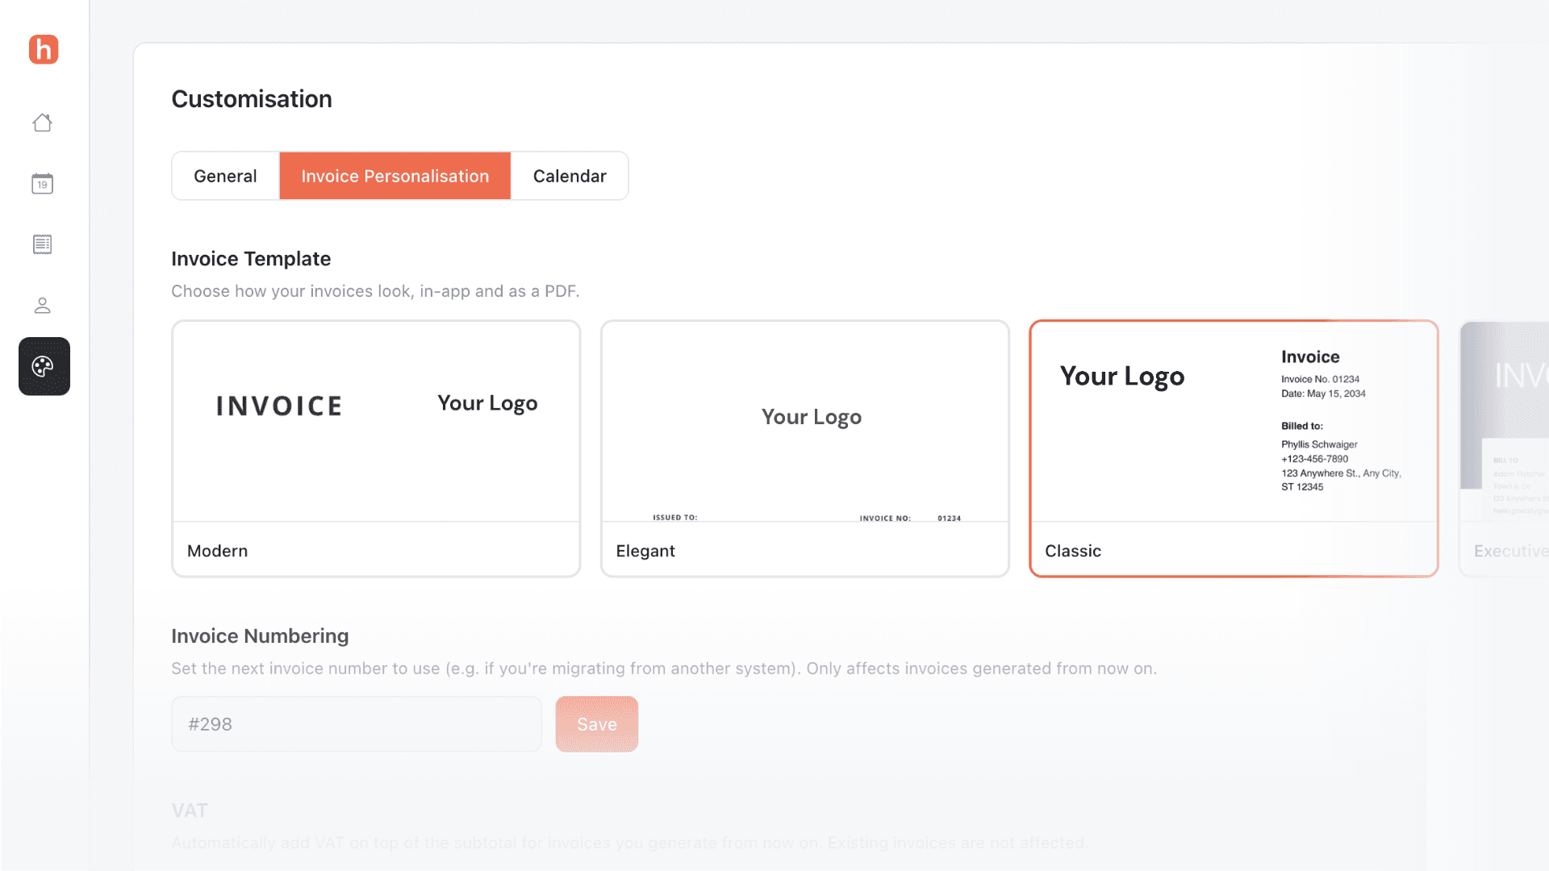The width and height of the screenshot is (1549, 871).
Task: Switch to the Invoice Personalisation tab
Action: point(395,176)
